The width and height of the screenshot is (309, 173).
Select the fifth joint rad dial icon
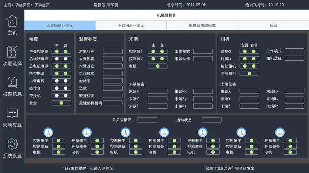[x=203, y=132]
